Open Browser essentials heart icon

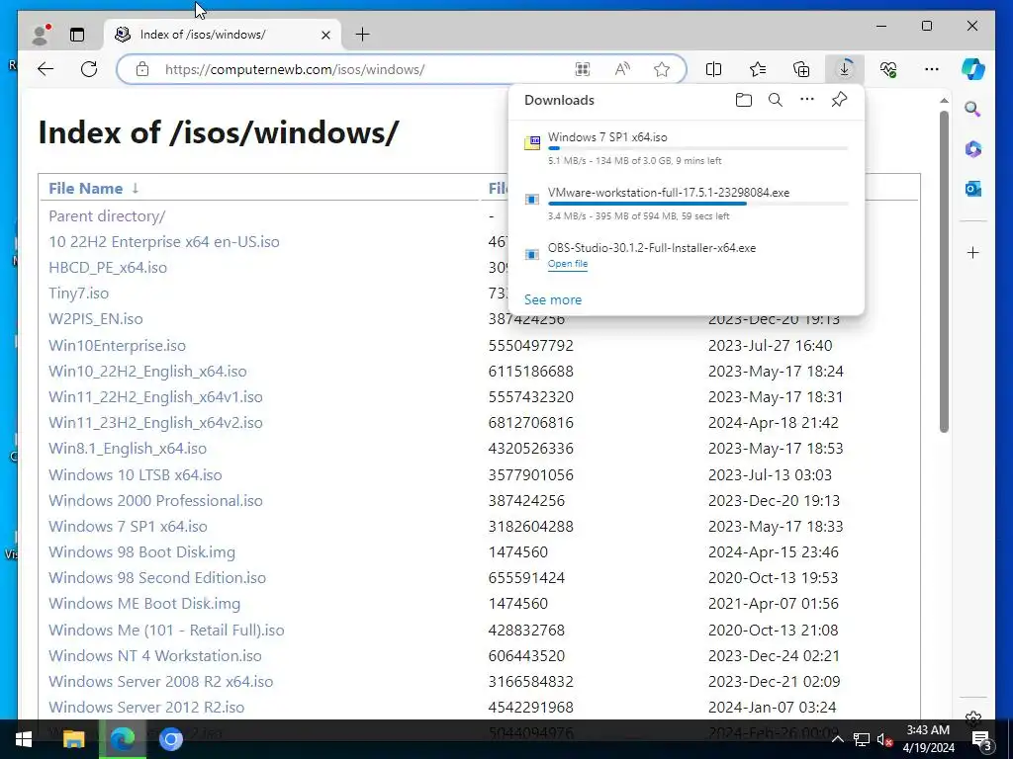click(888, 69)
